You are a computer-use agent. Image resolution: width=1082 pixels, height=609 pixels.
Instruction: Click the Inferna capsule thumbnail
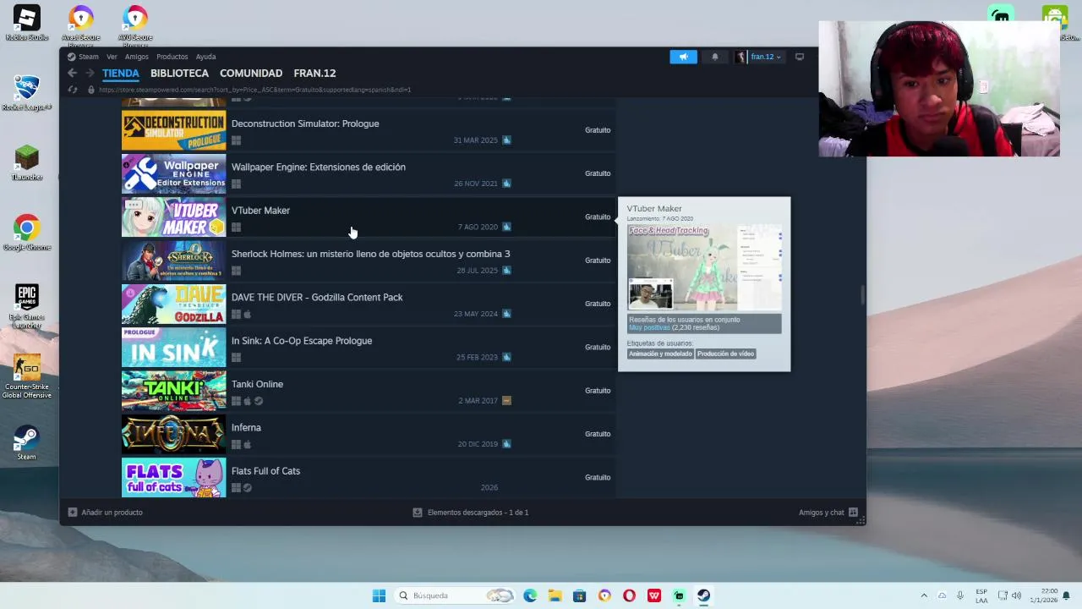click(174, 435)
